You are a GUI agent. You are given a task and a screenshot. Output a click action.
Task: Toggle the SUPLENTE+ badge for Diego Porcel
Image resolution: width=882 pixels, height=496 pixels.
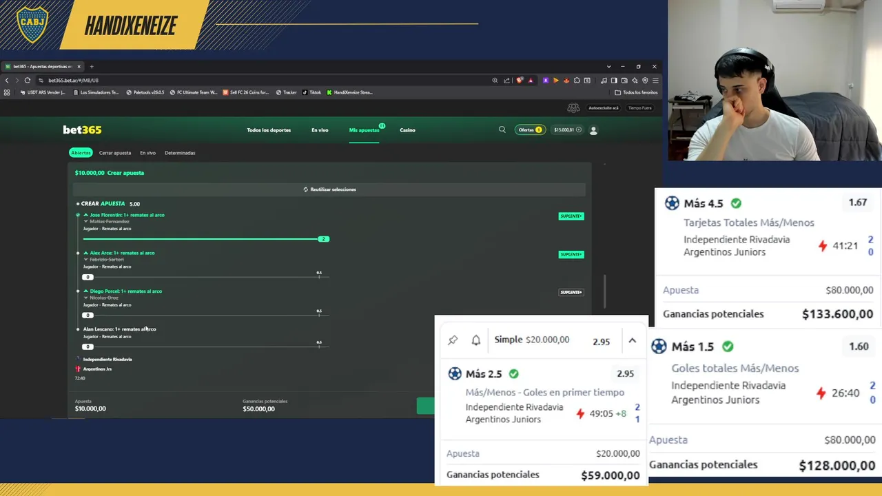[571, 292]
